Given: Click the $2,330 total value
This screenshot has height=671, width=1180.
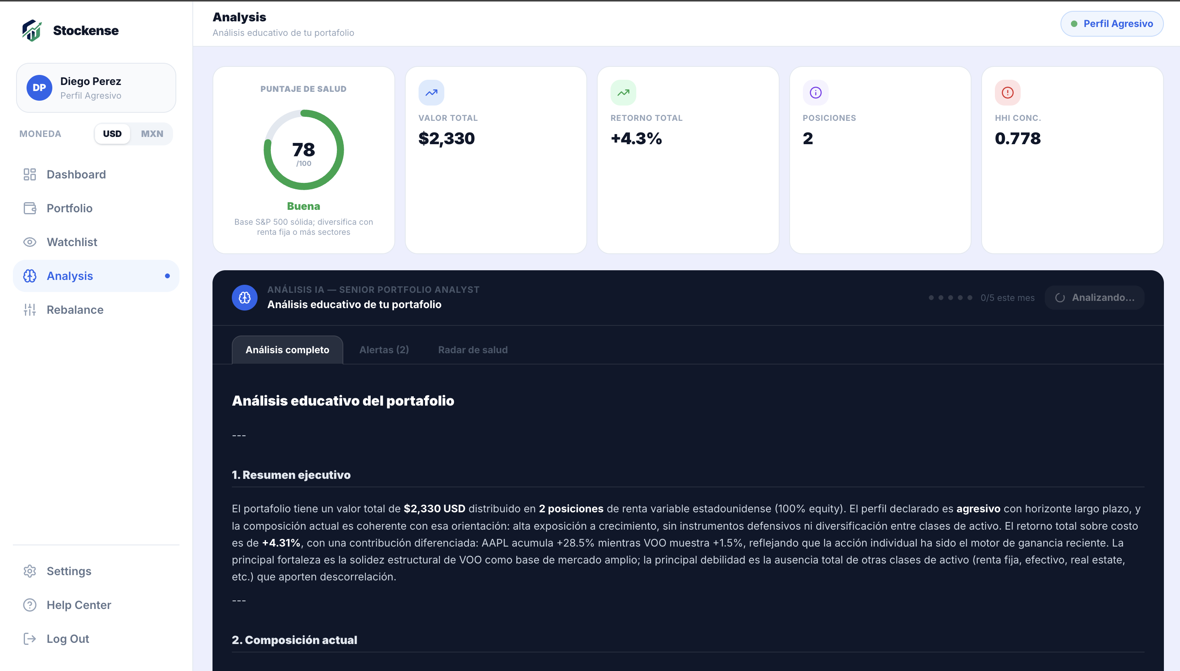Looking at the screenshot, I should [x=446, y=138].
